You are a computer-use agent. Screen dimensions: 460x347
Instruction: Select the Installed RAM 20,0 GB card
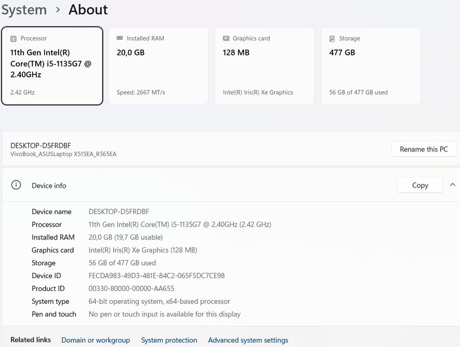pos(158,66)
